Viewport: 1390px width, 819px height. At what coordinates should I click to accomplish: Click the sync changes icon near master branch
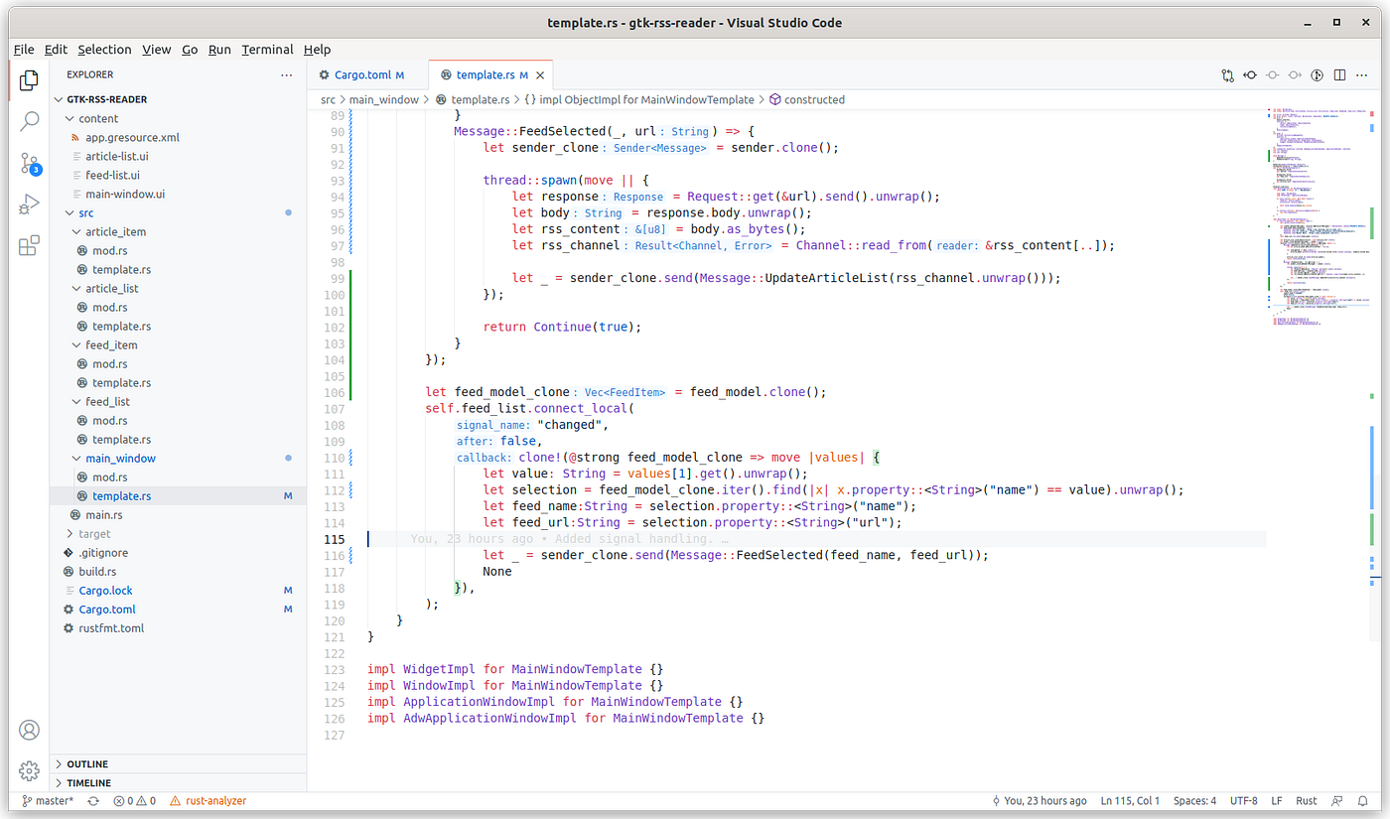click(x=91, y=800)
